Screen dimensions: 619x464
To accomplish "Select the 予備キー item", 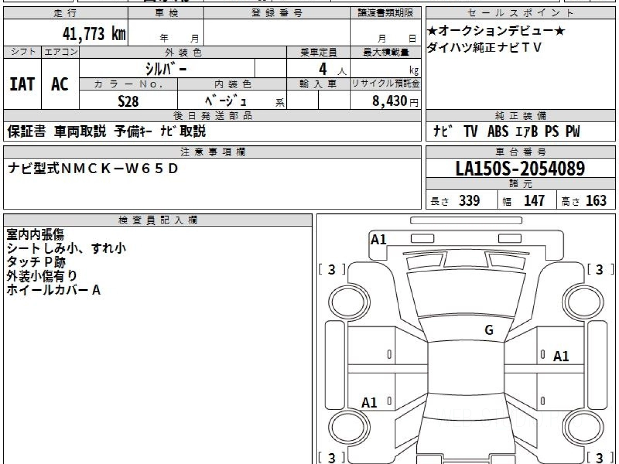I will [133, 131].
